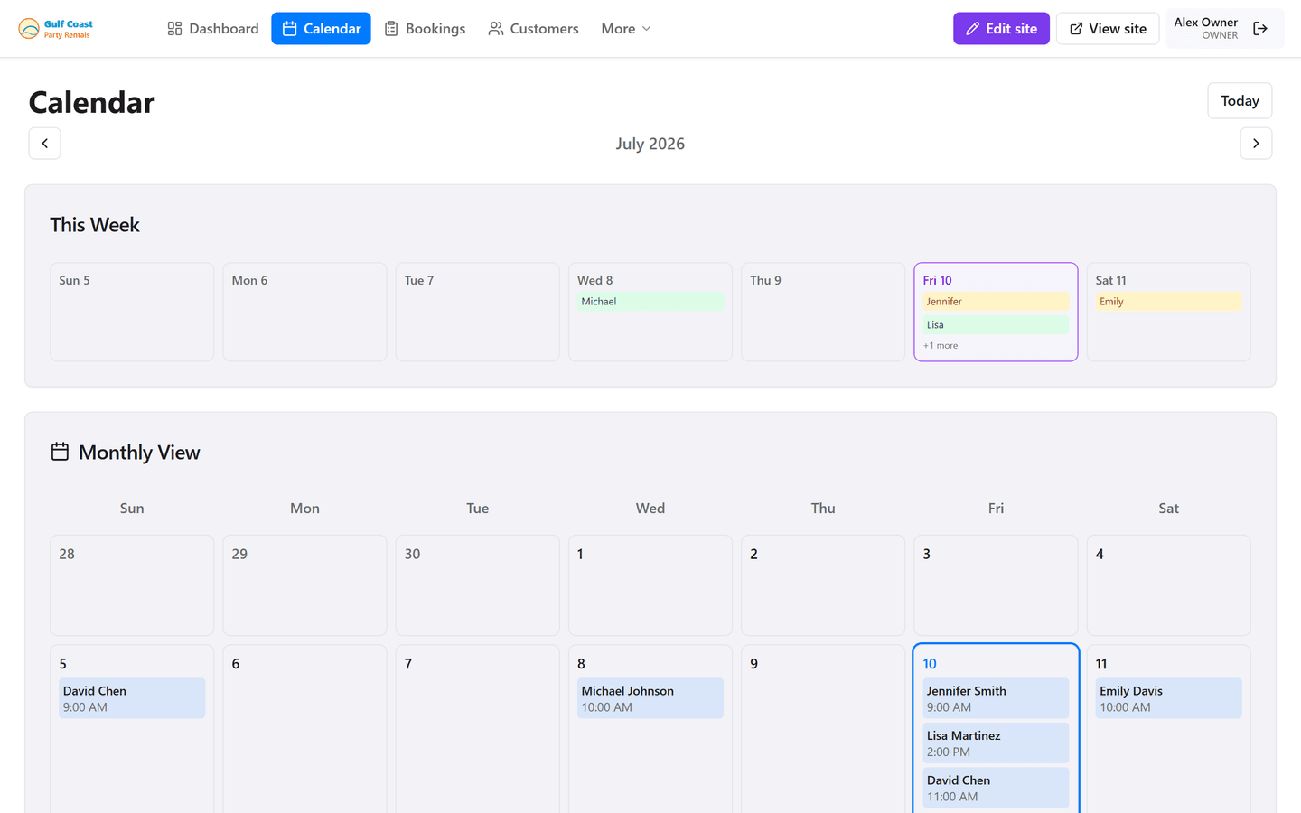1301x813 pixels.
Task: Open Michael booking on Wed 8 weekly card
Action: pyautogui.click(x=650, y=302)
